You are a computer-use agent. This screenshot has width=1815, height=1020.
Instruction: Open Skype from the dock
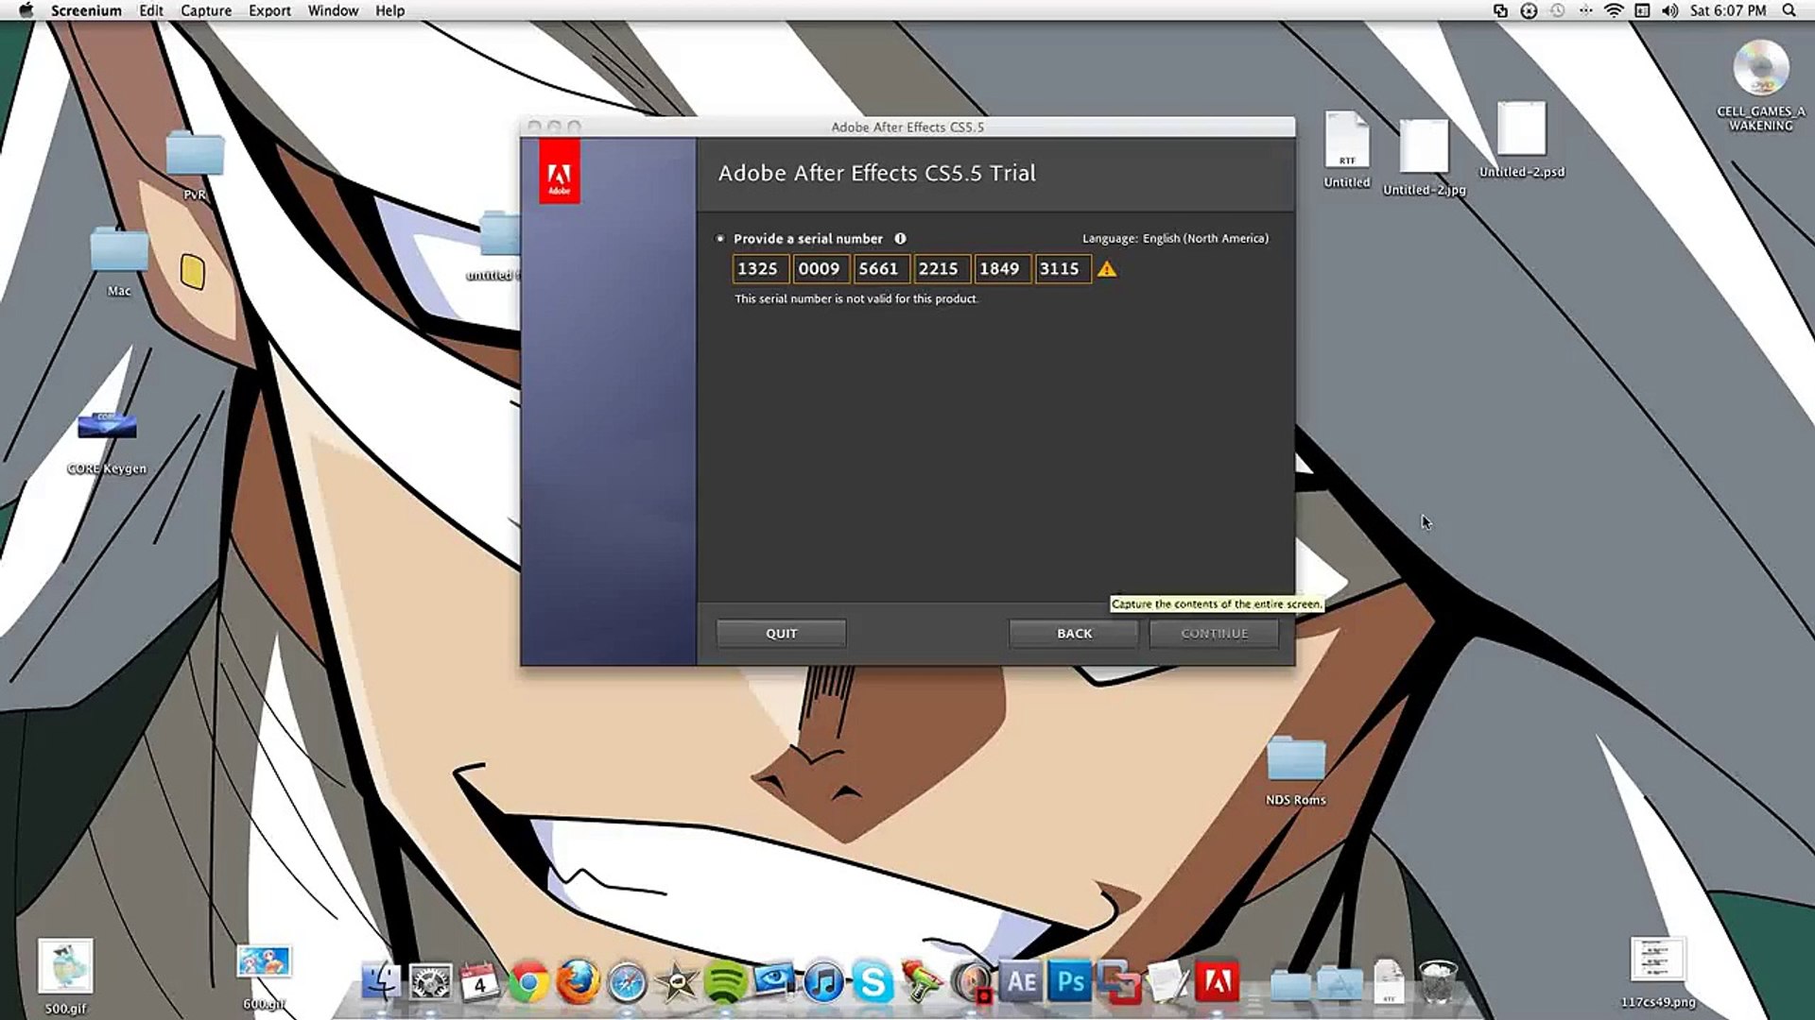point(873,983)
